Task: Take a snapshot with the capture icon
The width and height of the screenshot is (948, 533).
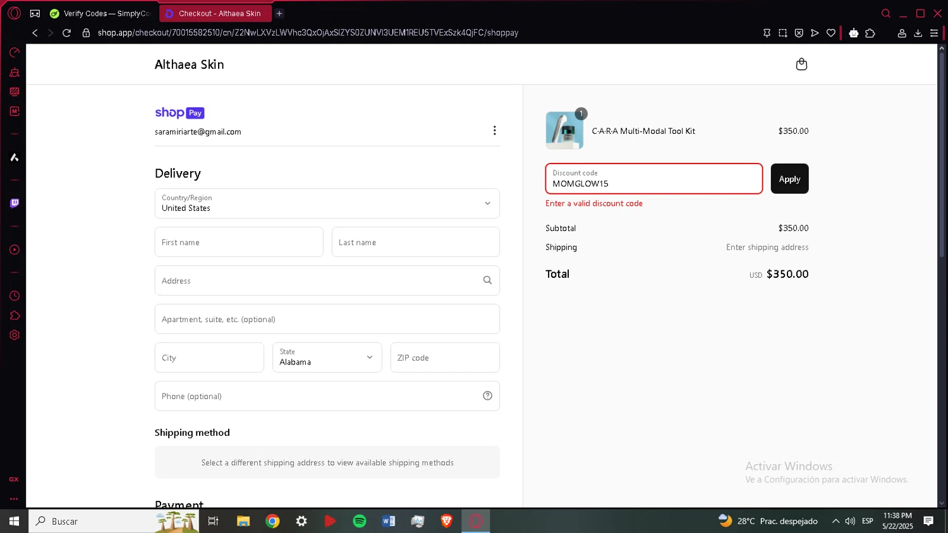Action: pos(782,33)
